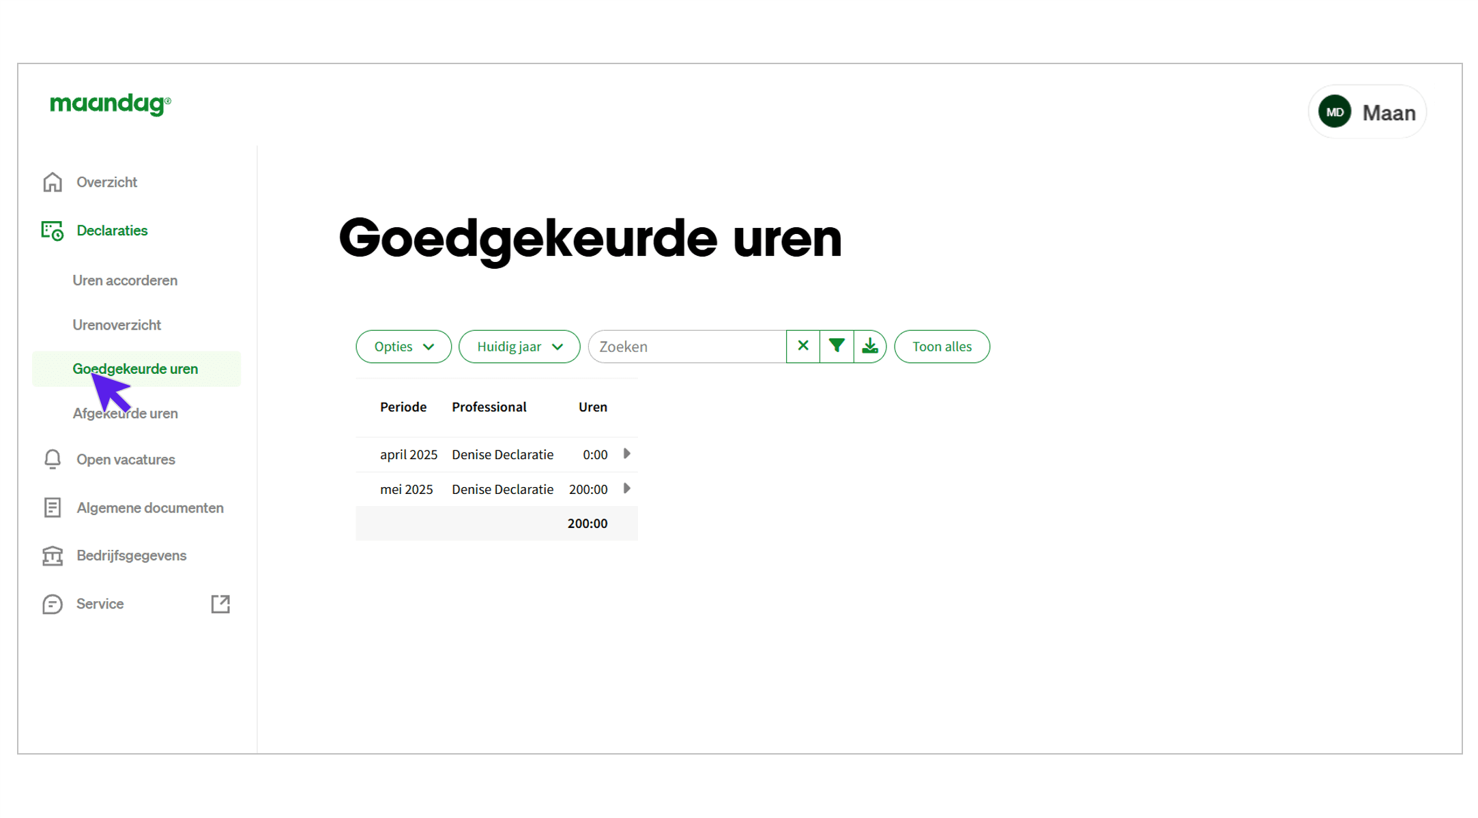Click inside the Zoeken search field
This screenshot has width=1478, height=818.
click(x=682, y=346)
